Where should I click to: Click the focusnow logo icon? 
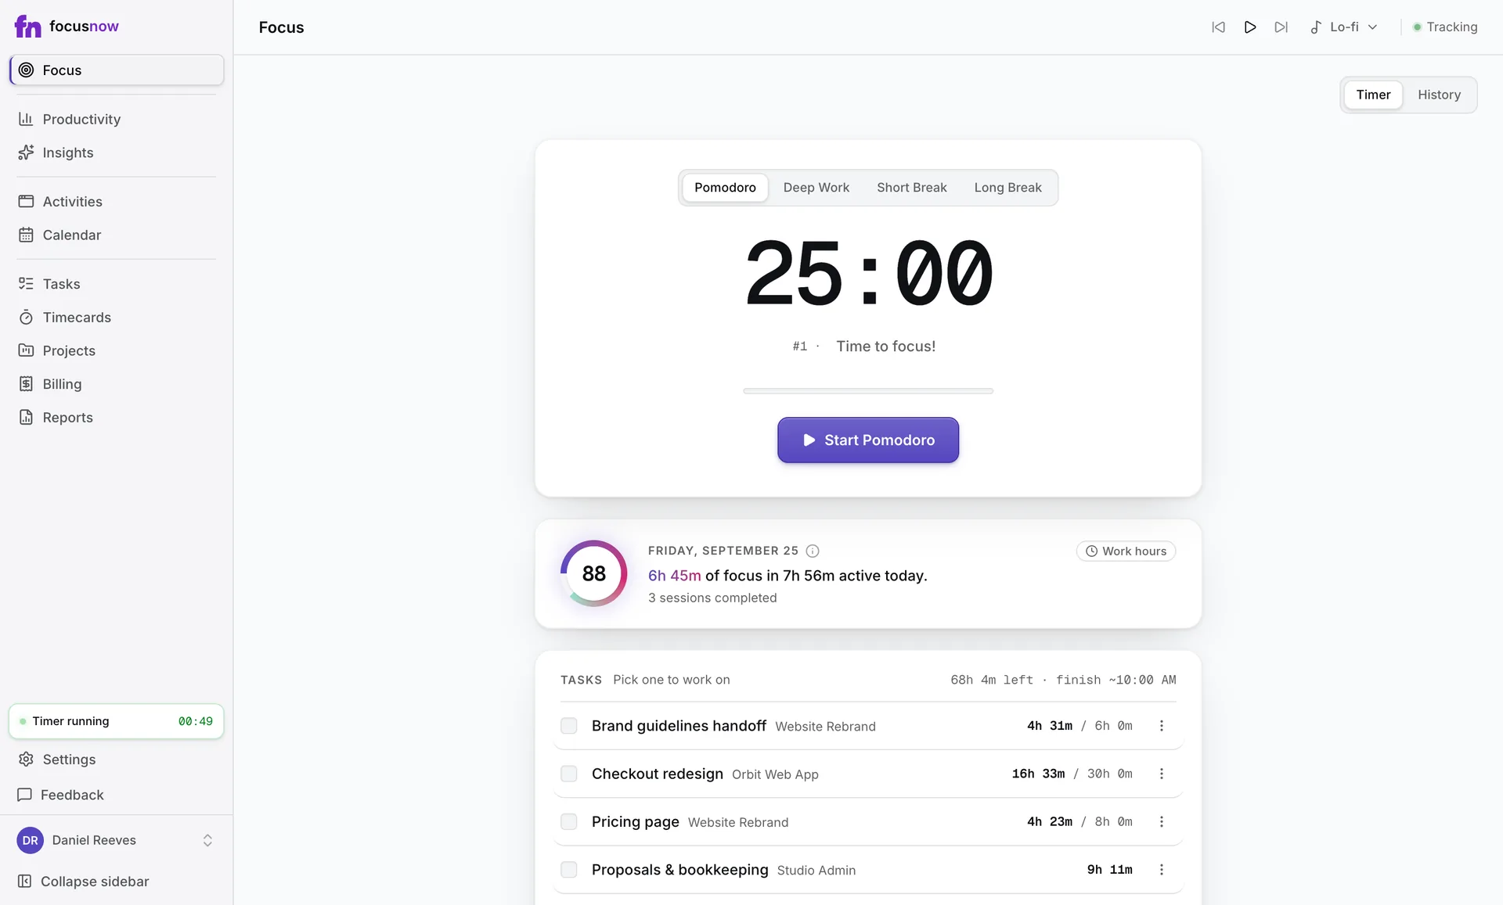pyautogui.click(x=27, y=26)
